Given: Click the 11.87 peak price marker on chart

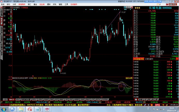Looking at the screenshot, I should (x=123, y=12).
